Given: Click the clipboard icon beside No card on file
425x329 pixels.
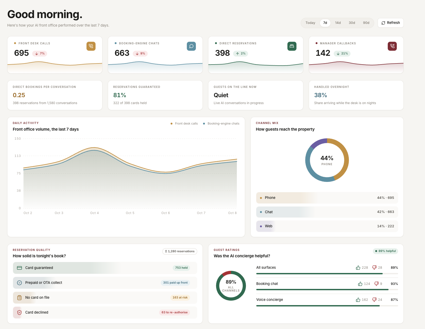Looking at the screenshot, I should point(19,298).
